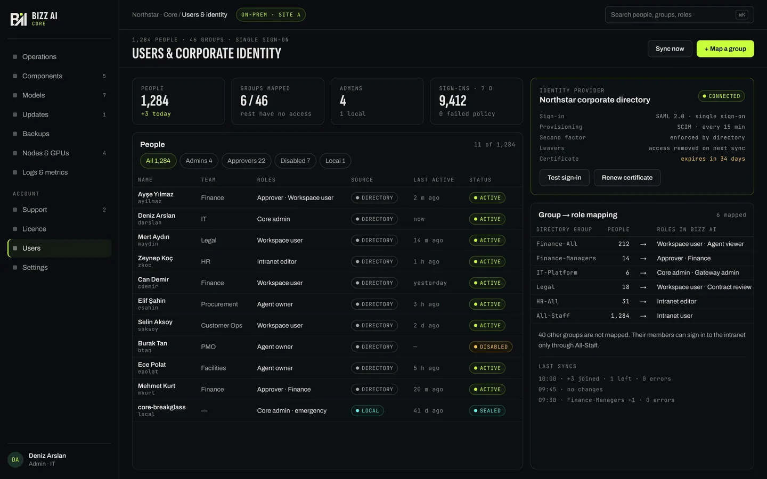Click the Bizz AI Core logo
767x479 pixels.
tap(34, 19)
